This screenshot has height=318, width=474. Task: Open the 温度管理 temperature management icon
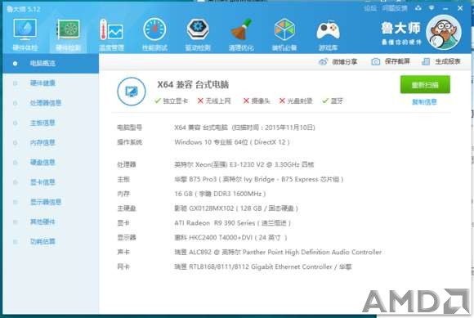click(111, 30)
